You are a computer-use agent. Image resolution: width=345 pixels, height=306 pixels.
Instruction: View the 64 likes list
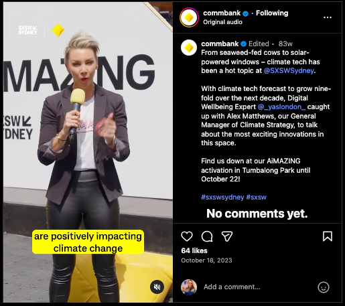click(194, 250)
